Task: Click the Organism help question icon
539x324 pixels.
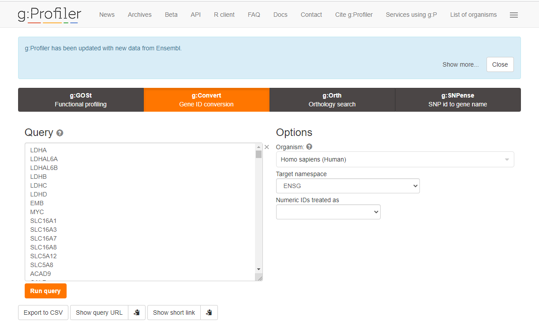Action: coord(309,147)
